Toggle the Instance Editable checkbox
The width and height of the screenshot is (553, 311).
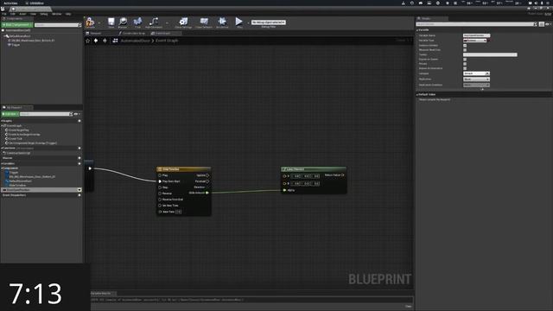465,46
